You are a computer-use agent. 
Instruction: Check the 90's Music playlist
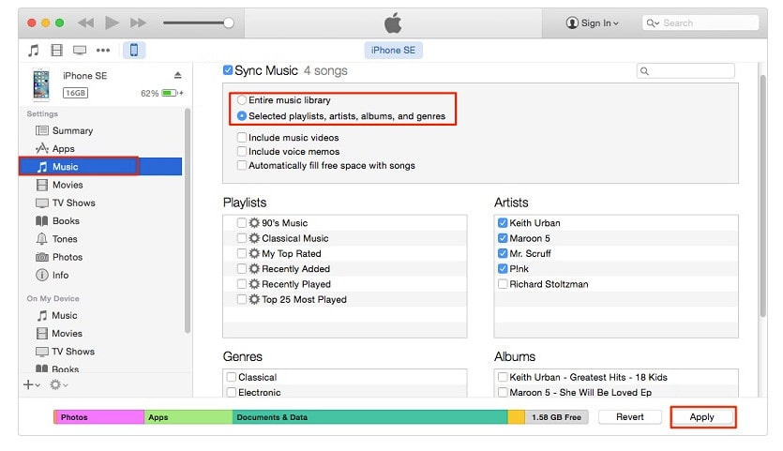tap(242, 223)
